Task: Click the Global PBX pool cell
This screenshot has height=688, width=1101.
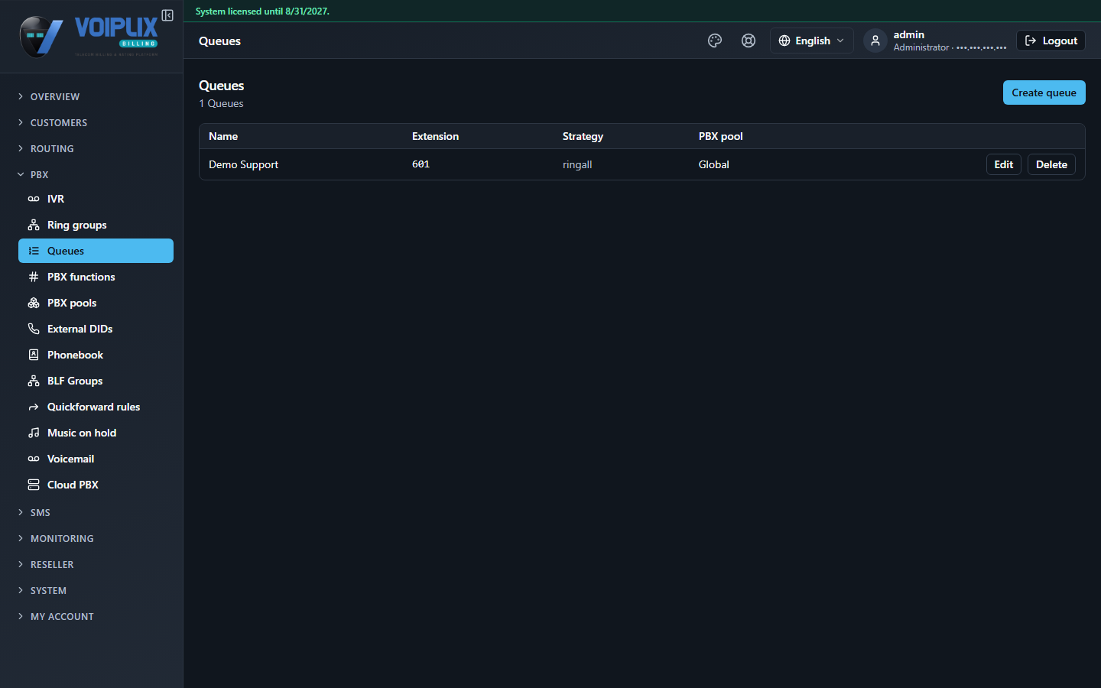Action: pos(713,164)
